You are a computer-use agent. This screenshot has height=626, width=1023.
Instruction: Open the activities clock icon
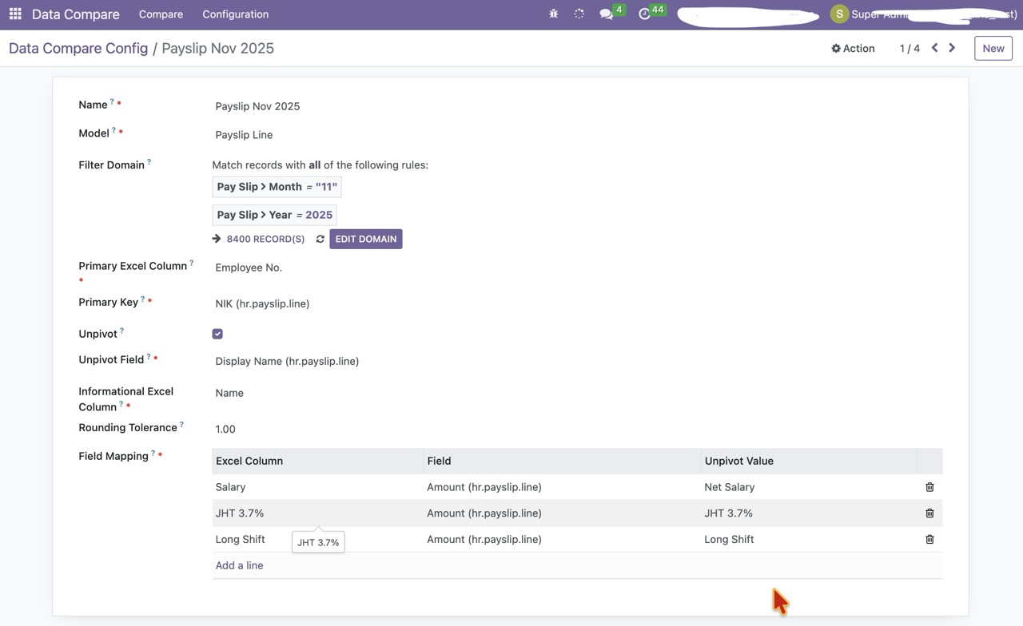pos(645,14)
